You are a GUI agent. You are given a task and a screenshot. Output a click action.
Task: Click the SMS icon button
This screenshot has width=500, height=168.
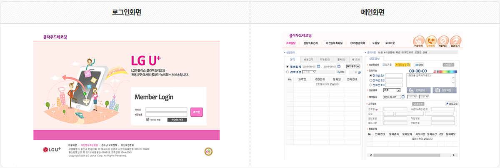419,65
